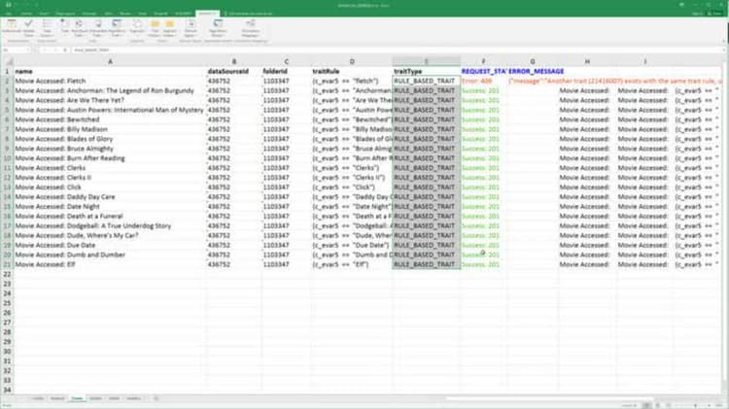The width and height of the screenshot is (729, 409).
Task: Click the red 'Error: 409' status cell
Action: (483, 81)
